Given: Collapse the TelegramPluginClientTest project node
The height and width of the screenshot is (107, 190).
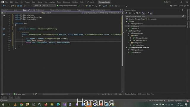Looking at the screenshot, I should [x=126, y=48].
